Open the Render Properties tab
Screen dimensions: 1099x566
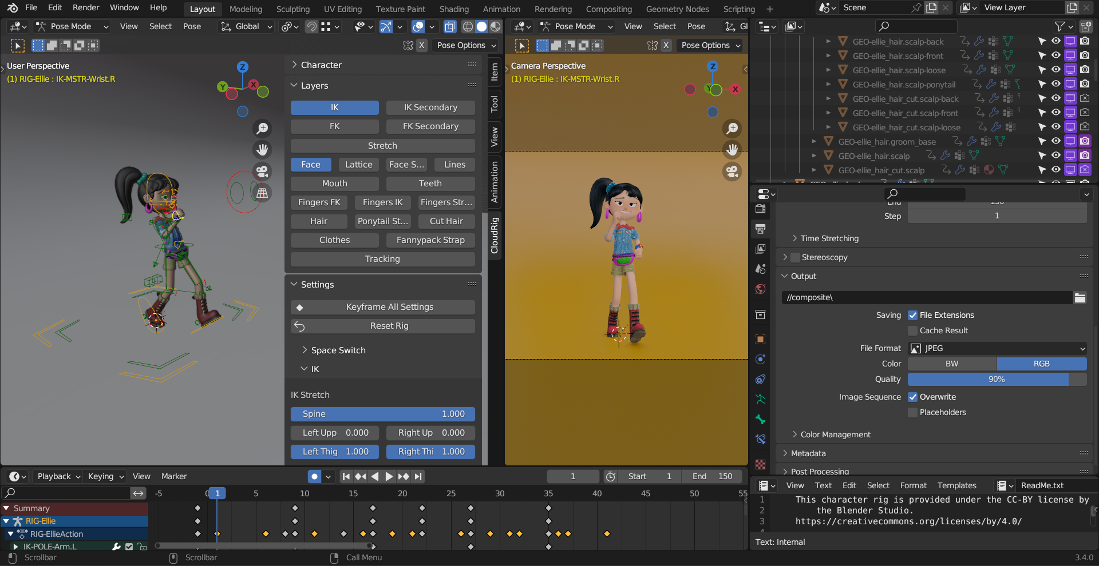click(x=760, y=209)
